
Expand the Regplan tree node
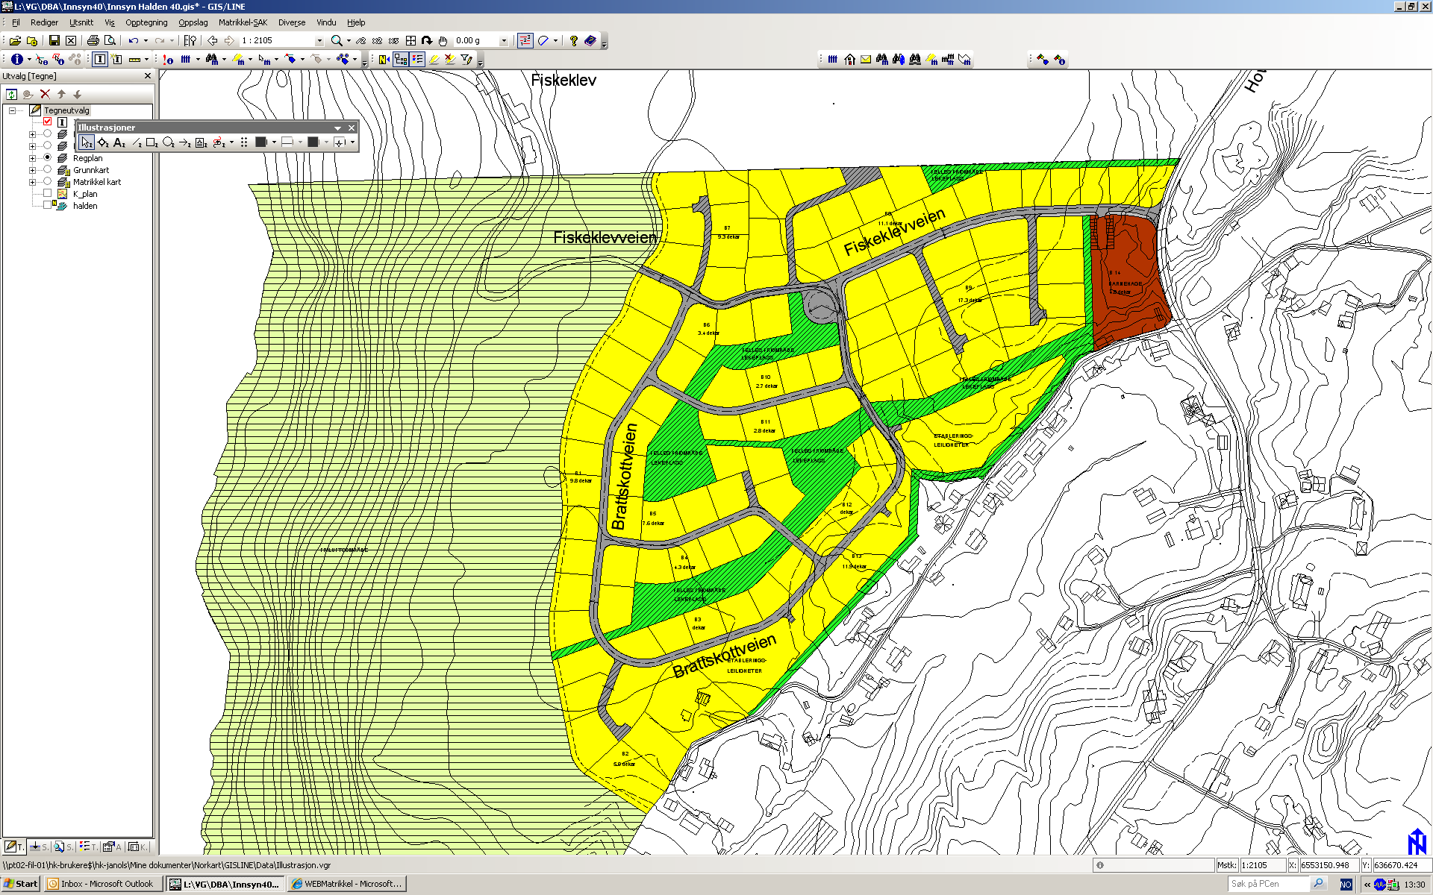32,158
